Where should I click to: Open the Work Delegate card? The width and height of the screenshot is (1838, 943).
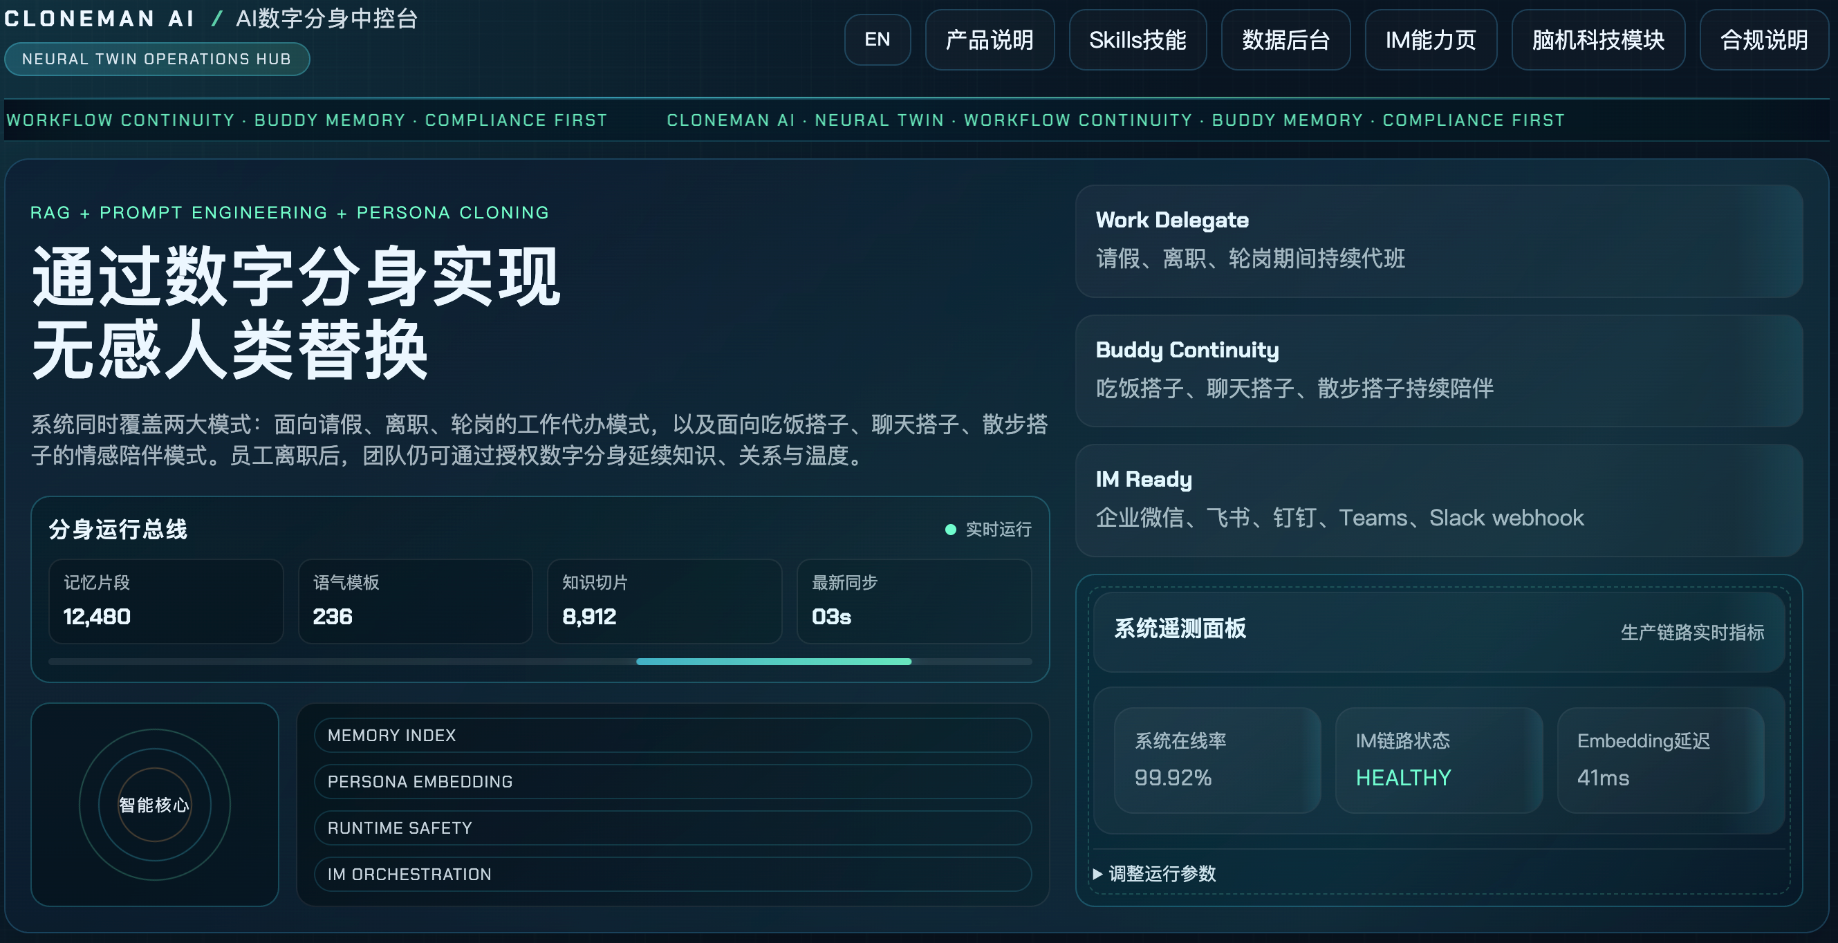pos(1438,241)
